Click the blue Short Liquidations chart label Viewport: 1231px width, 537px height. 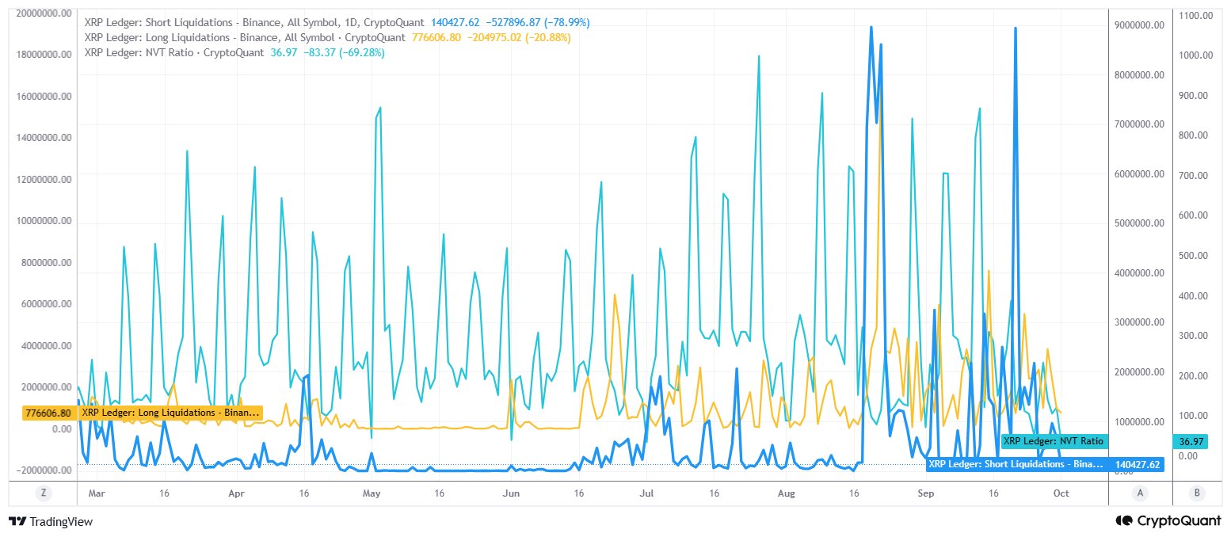click(x=1016, y=465)
